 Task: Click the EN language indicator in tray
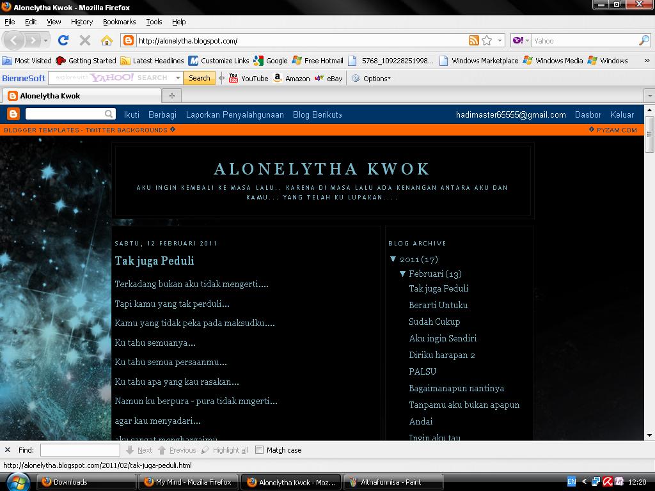coord(571,482)
